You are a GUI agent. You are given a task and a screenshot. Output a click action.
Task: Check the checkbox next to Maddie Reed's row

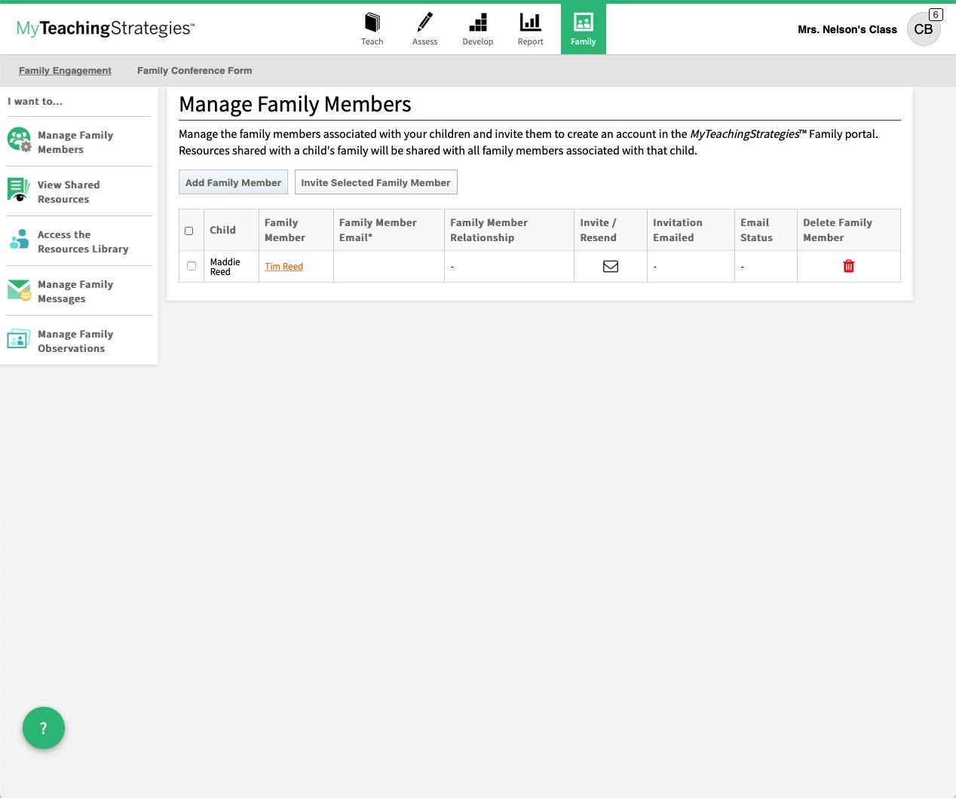tap(191, 266)
